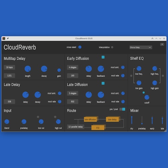Click the Late Delay mod rate knob
The height and width of the screenshot is (168, 168).
click(59, 101)
